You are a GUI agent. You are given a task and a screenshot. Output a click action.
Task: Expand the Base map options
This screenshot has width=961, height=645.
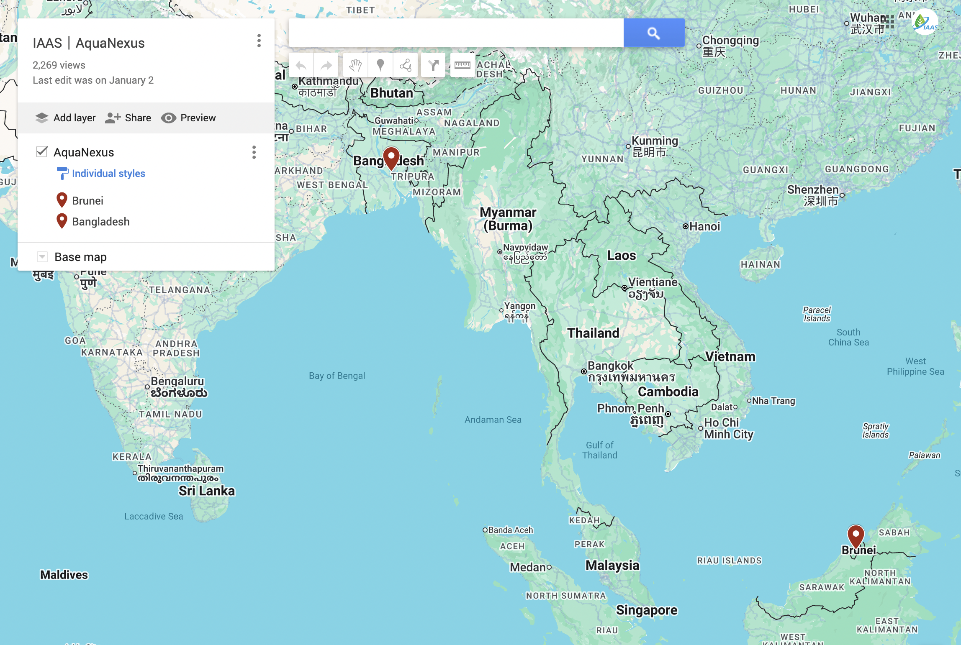(x=42, y=256)
